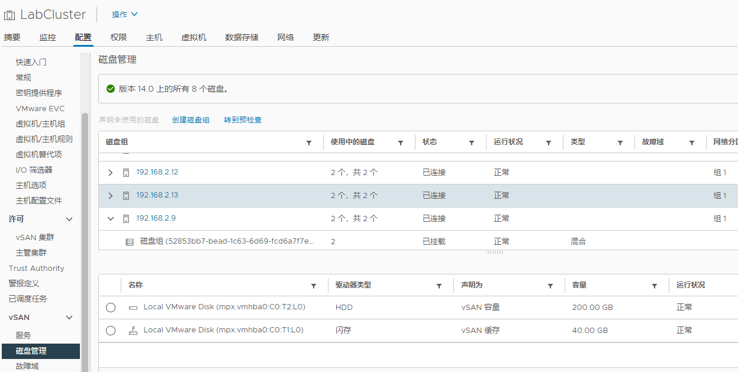738x372 pixels.
Task: Switch to the 监控 tab
Action: coord(48,37)
